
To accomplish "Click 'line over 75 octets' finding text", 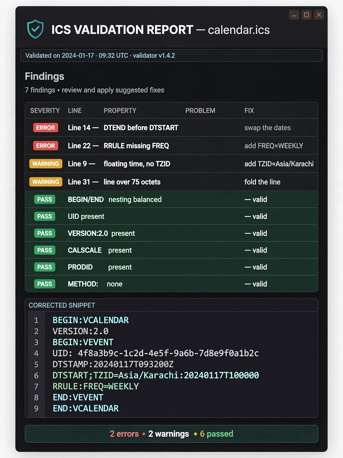I will [132, 182].
